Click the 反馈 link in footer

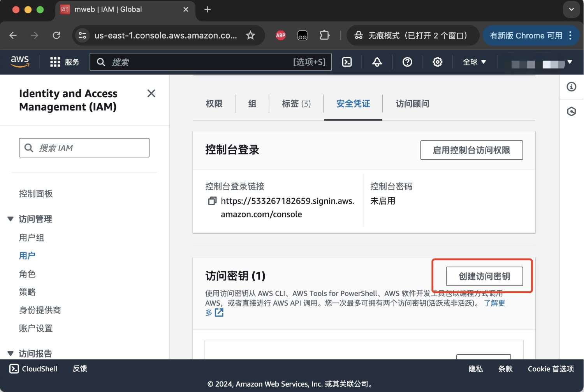pos(80,369)
